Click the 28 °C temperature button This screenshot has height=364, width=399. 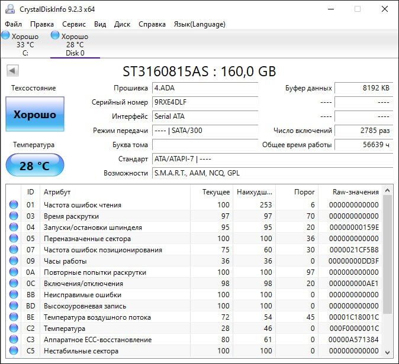coord(35,165)
